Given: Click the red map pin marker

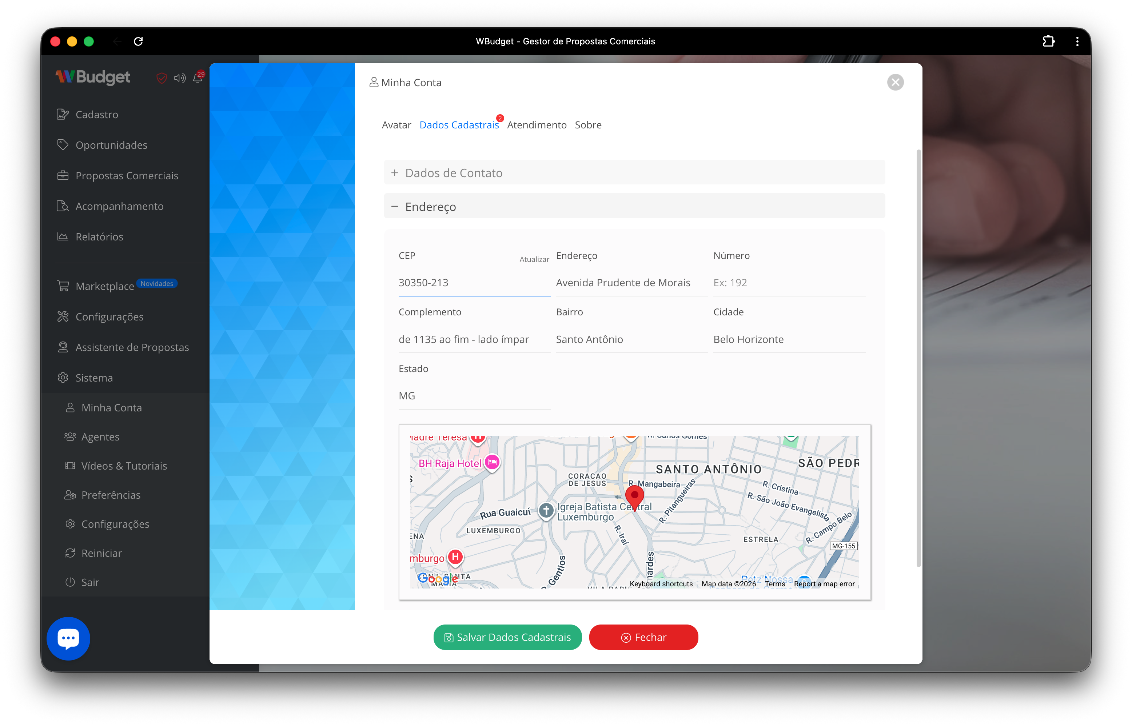Looking at the screenshot, I should [x=634, y=497].
